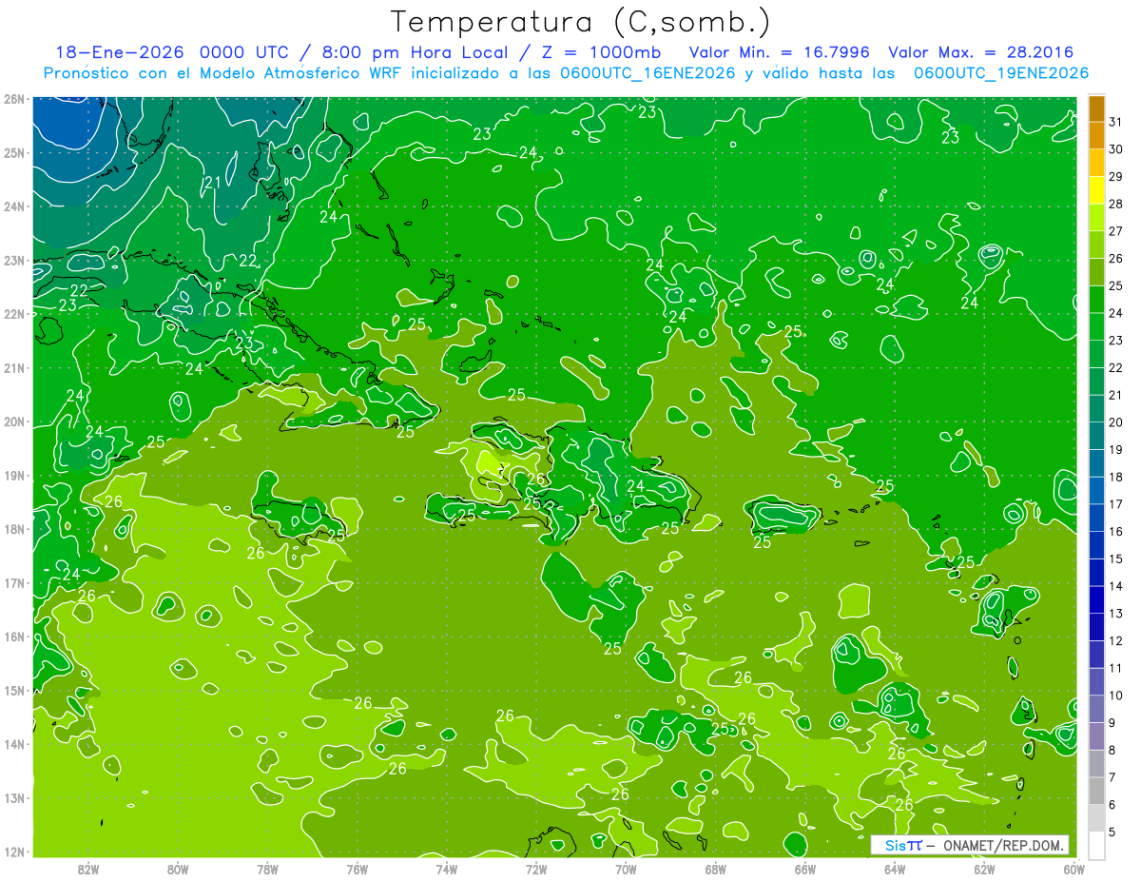Screen dimensions: 1141x882
Task: Click the '22N' latitude axis label
Action: pyautogui.click(x=13, y=314)
